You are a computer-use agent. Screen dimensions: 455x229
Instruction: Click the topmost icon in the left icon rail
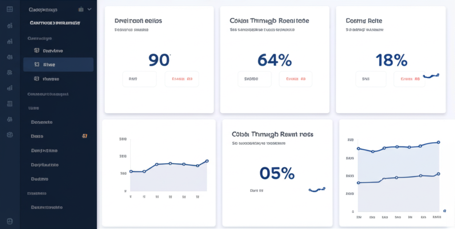tap(10, 9)
